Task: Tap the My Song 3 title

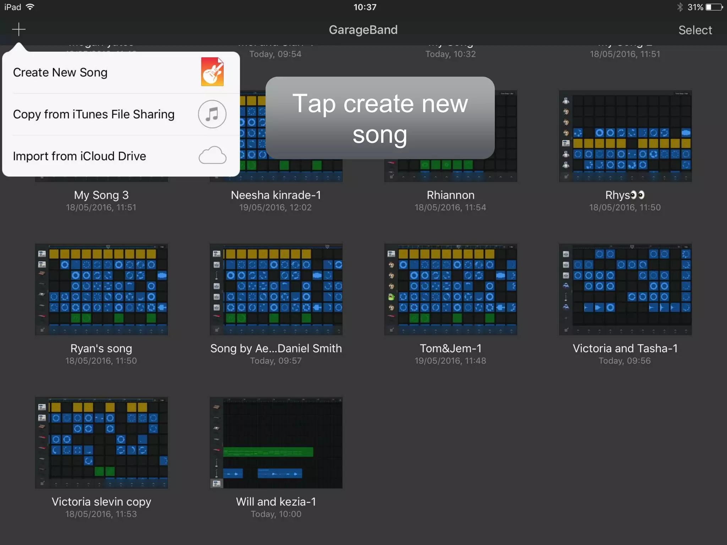Action: (101, 195)
